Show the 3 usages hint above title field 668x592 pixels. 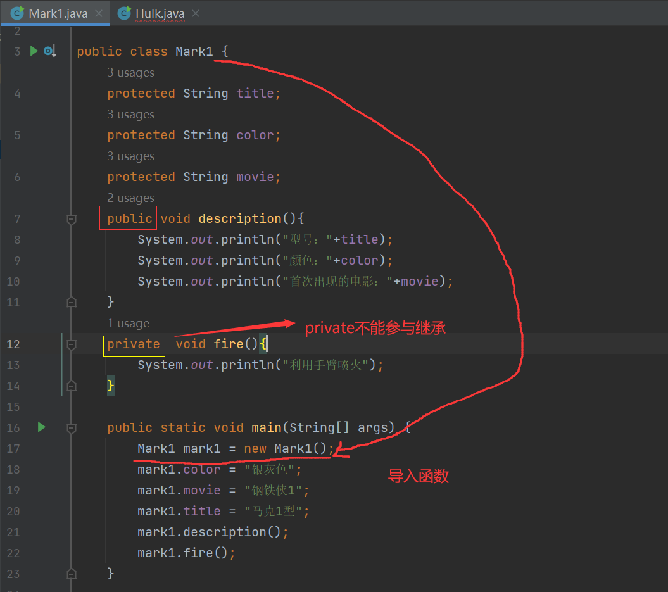[x=130, y=73]
